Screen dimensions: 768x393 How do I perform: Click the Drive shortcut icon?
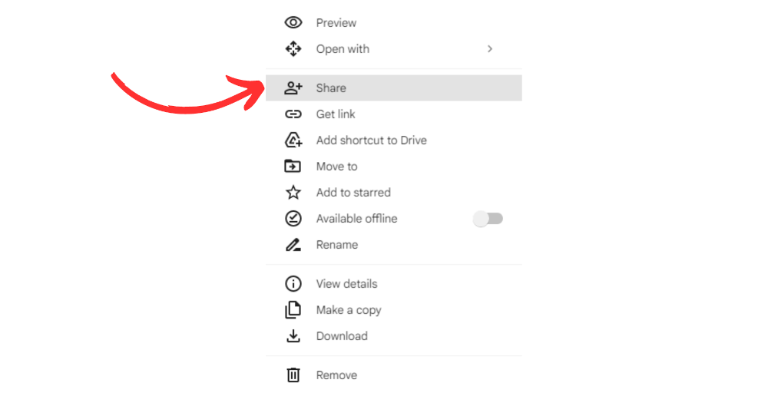coord(293,140)
